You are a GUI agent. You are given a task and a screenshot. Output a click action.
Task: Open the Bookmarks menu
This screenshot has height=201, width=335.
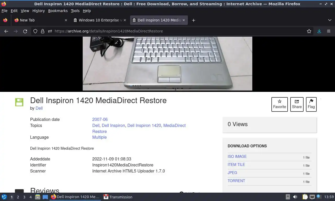tap(58, 11)
